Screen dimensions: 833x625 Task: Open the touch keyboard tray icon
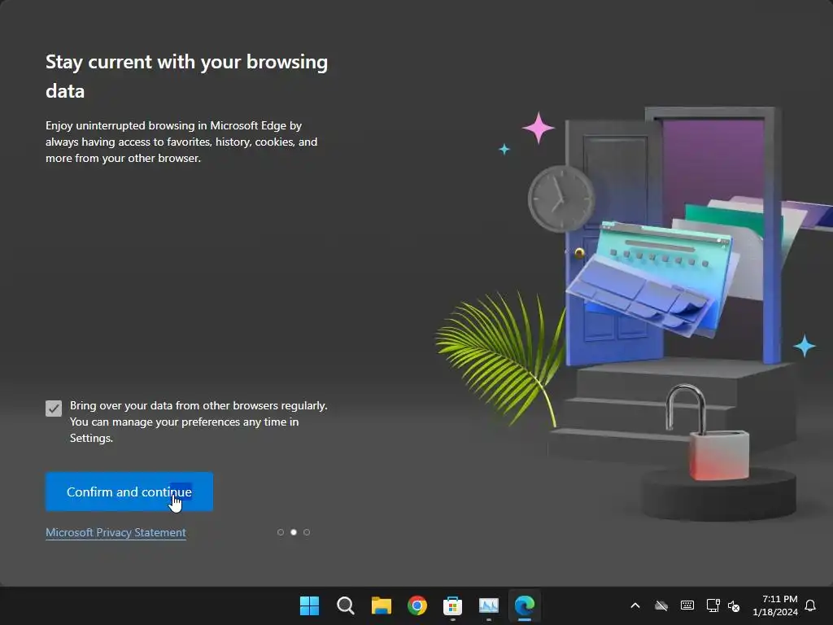click(x=687, y=605)
